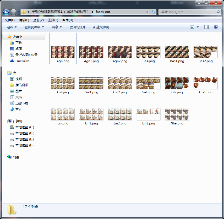This screenshot has width=224, height=219.
Task: Open the 组织 dropdown
Action: tap(12, 27)
